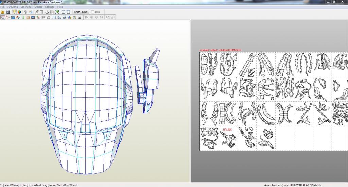Open the Help menu
Screen dimensions: 348x187
click(x=60, y=7)
